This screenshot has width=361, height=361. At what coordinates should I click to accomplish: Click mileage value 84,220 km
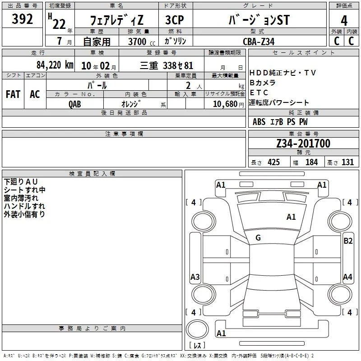[x=55, y=65]
